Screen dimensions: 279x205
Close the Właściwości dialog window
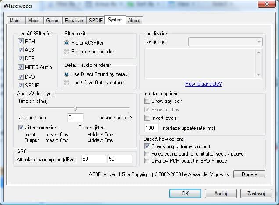tap(267, 4)
